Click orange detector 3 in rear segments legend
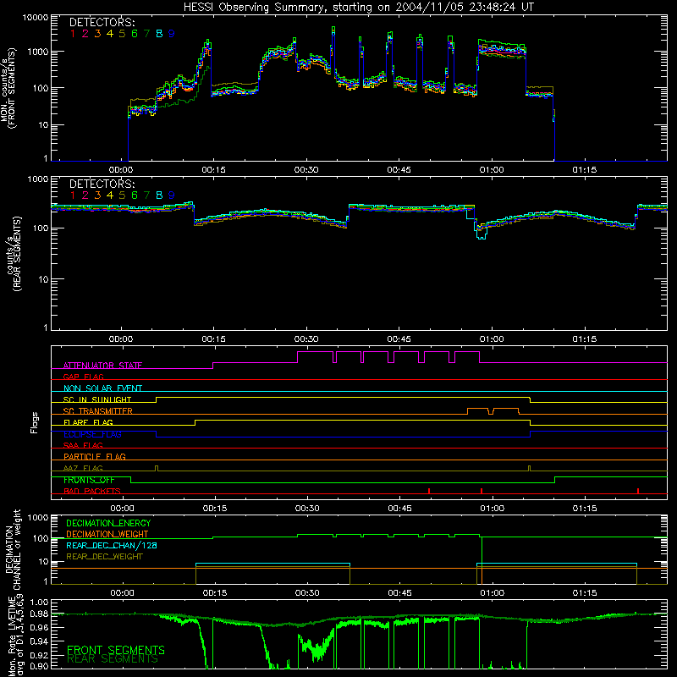This screenshot has width=677, height=677. tap(97, 195)
